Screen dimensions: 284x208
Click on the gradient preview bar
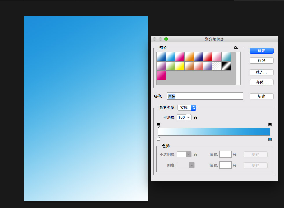click(214, 132)
